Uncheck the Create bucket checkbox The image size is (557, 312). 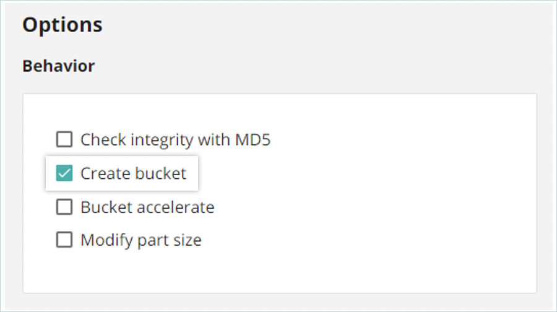64,173
